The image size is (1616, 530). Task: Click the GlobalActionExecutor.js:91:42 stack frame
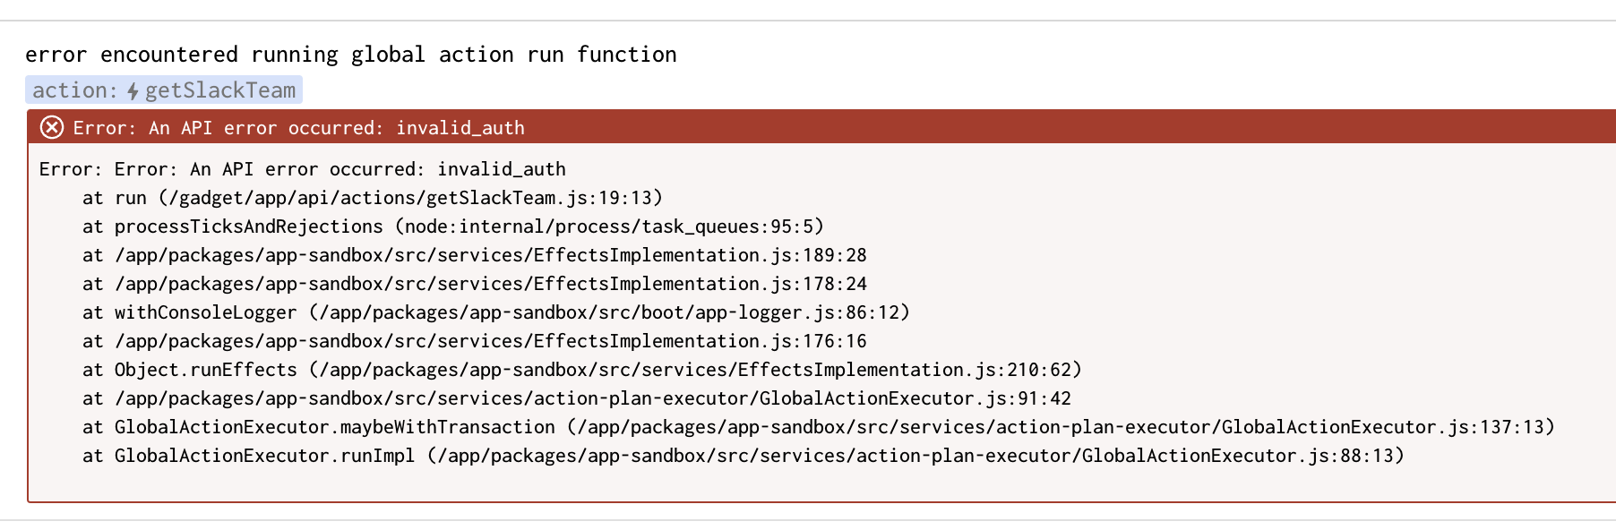(592, 398)
